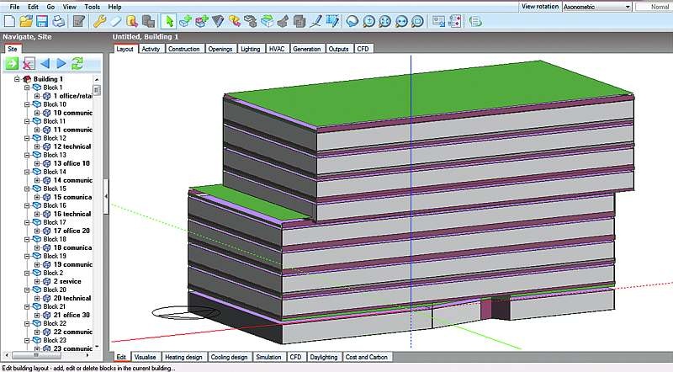Collapse the Building 1 tree node

click(x=17, y=79)
